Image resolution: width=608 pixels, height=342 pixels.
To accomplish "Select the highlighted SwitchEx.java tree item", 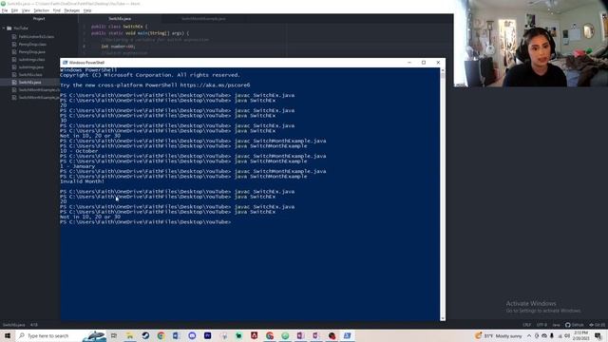I will pyautogui.click(x=29, y=83).
